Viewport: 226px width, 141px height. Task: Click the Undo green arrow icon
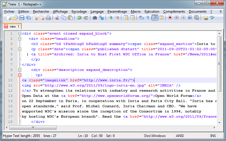point(79,18)
